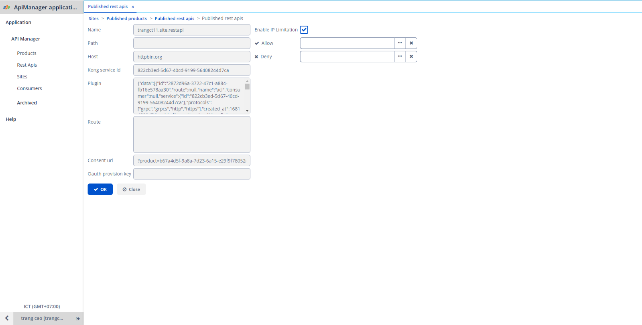Open the Help sidebar section
The width and height of the screenshot is (642, 325).
point(11,119)
